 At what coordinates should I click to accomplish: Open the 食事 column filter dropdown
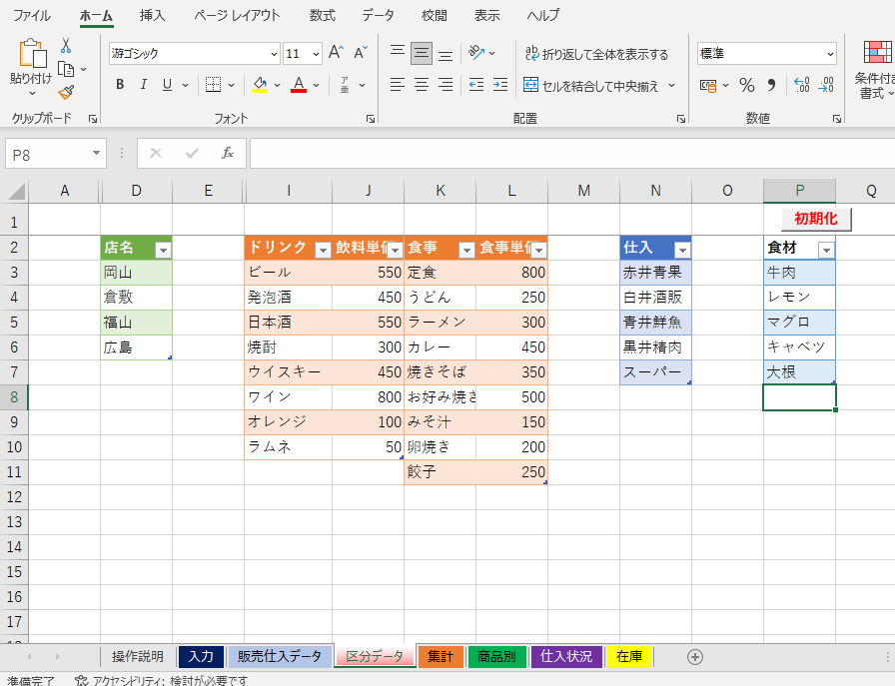tap(466, 250)
